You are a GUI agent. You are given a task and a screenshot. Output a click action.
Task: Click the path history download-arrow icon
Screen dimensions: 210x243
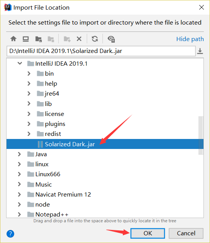point(200,51)
